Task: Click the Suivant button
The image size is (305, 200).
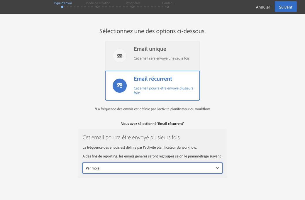Action: click(286, 7)
